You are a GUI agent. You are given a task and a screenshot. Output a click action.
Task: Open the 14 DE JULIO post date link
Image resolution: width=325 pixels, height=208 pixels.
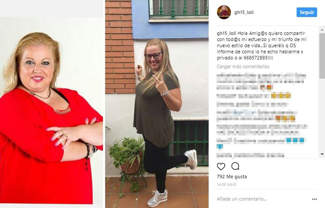pyautogui.click(x=227, y=184)
